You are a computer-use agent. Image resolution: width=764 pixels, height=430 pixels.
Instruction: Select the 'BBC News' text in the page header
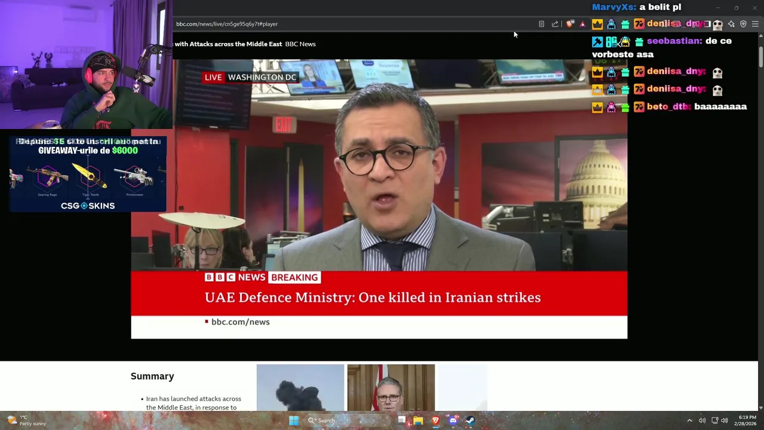tap(300, 44)
